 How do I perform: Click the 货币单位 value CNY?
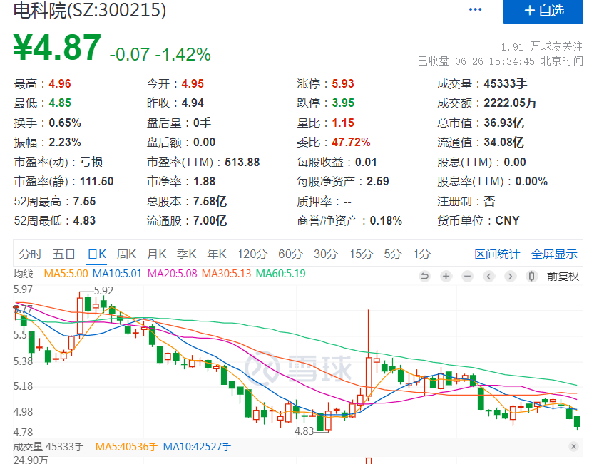coord(507,221)
